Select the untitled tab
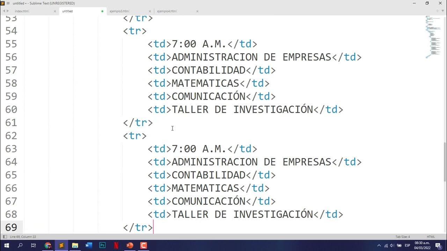 [67, 11]
